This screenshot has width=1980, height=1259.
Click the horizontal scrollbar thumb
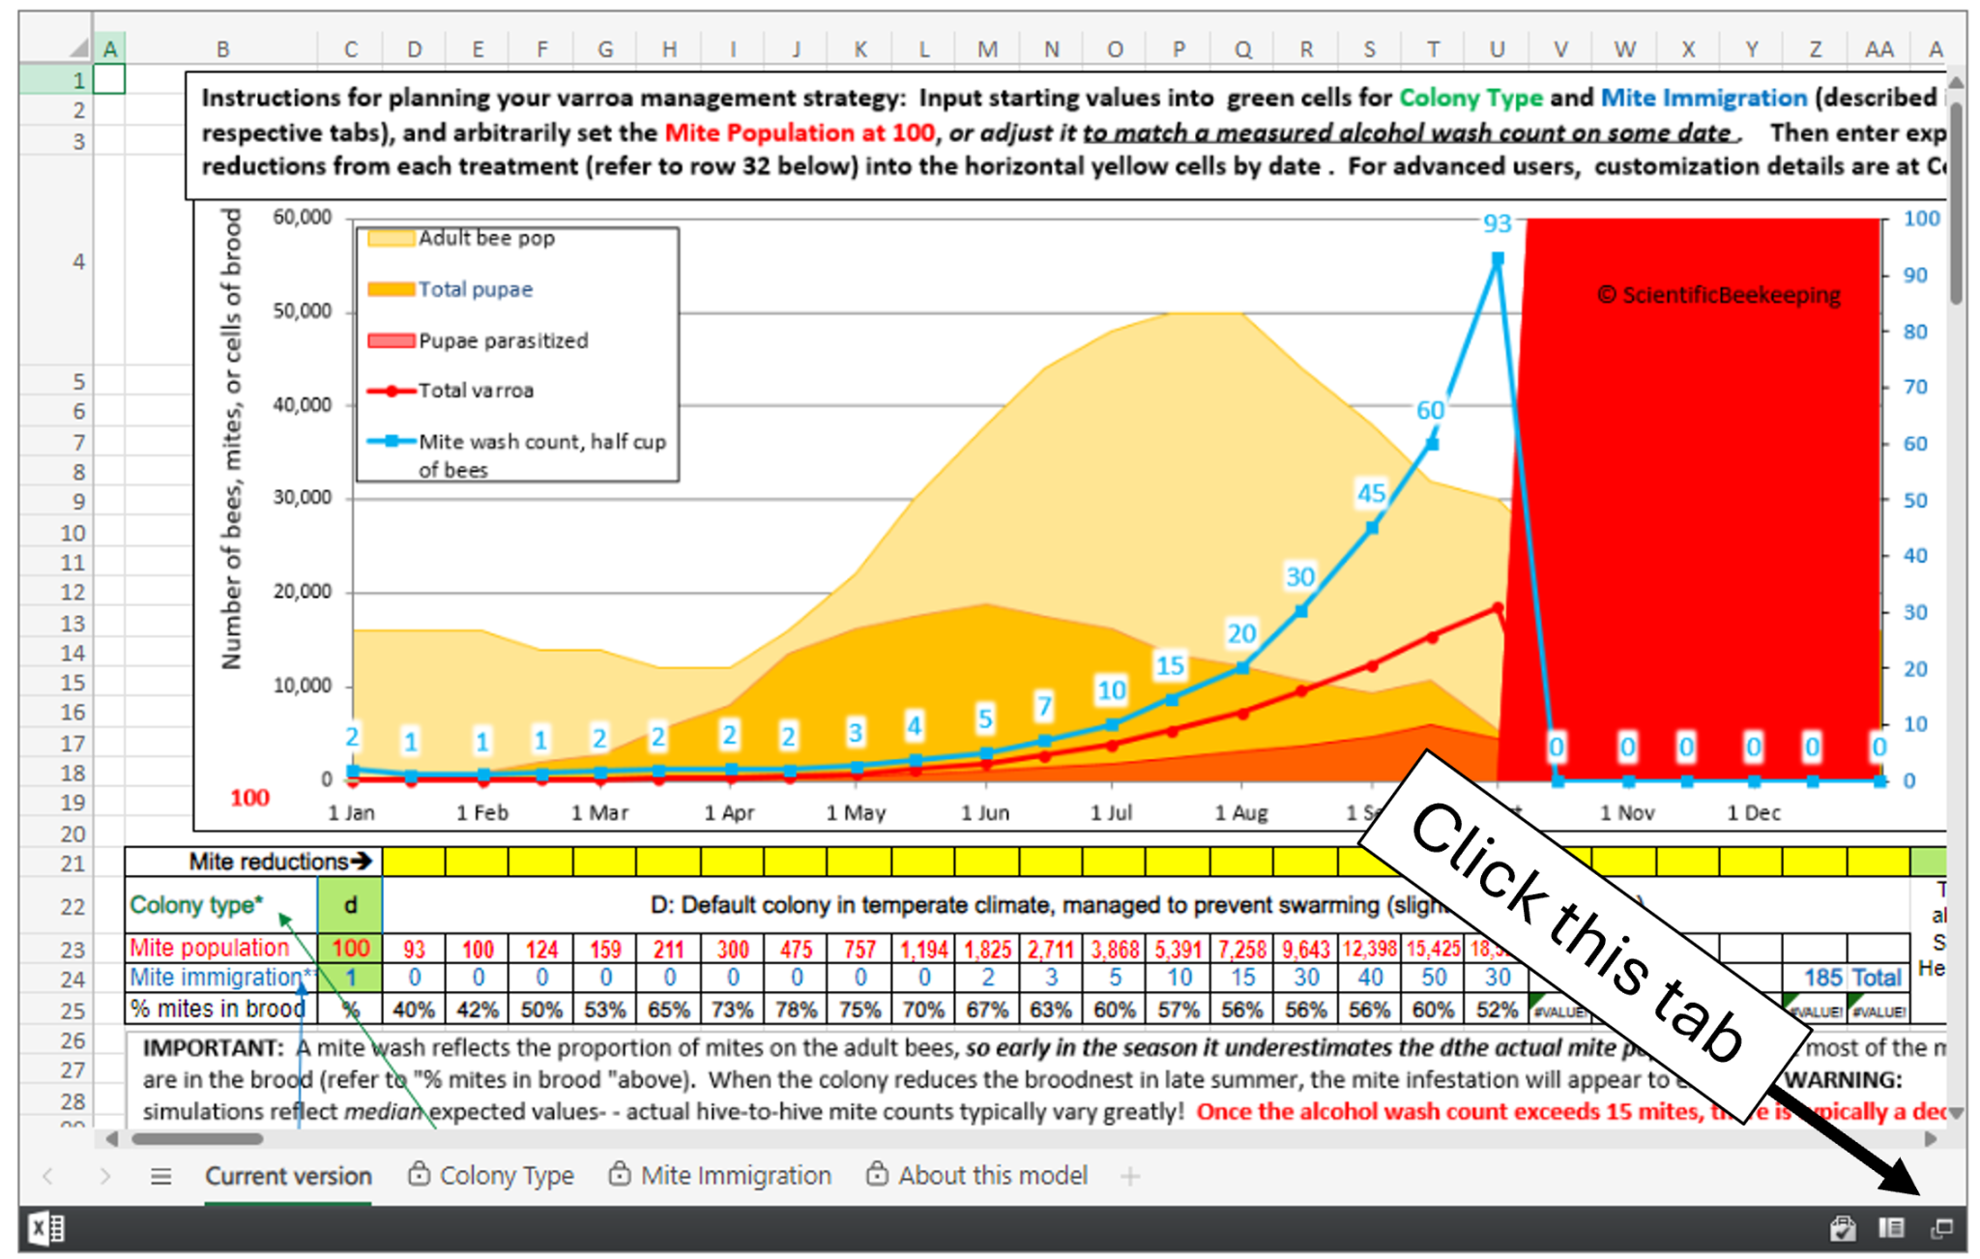coord(197,1139)
